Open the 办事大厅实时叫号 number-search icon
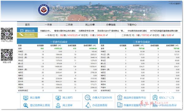Viewport: 184px width, 111px height. 88,97
